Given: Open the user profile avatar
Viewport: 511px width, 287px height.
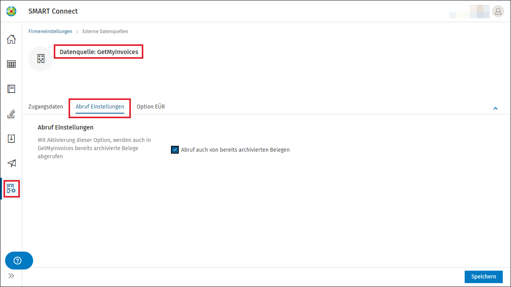Looking at the screenshot, I should point(498,11).
